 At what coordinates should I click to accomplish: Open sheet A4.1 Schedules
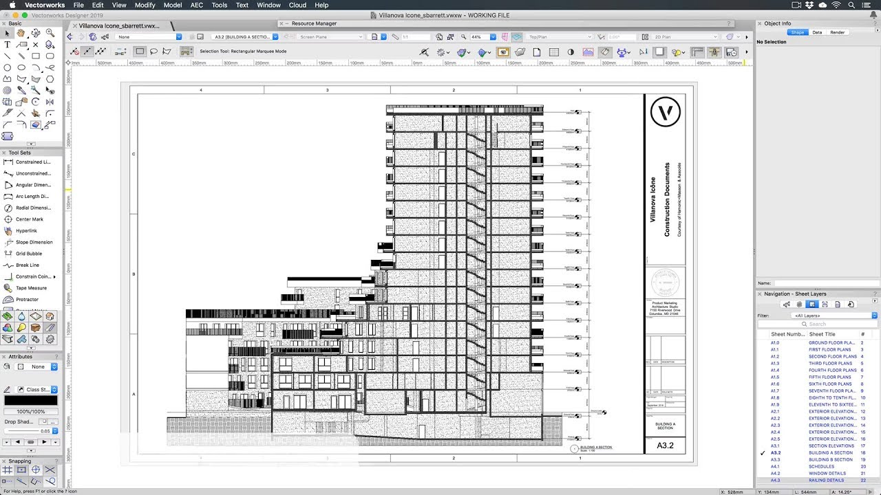click(x=817, y=466)
